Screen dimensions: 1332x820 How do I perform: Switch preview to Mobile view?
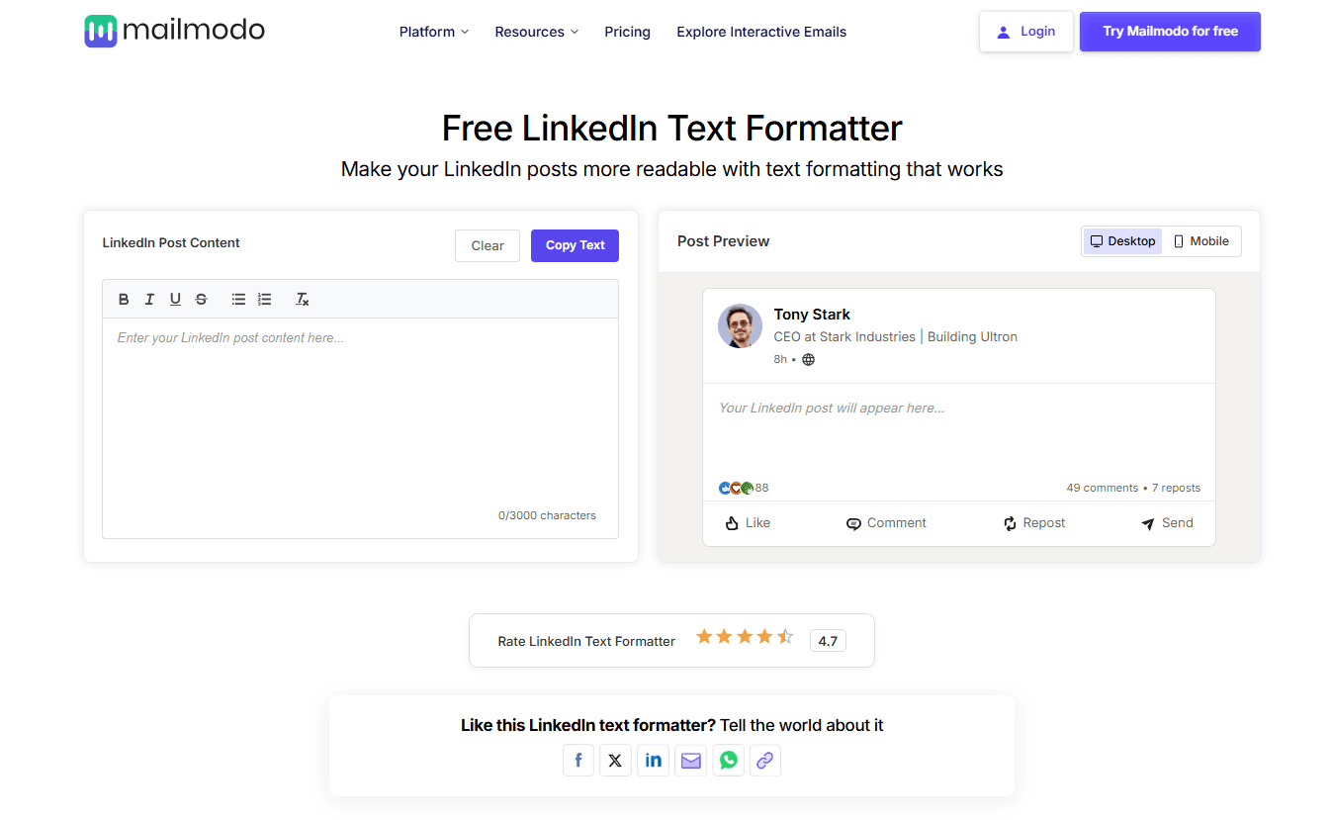(1200, 241)
